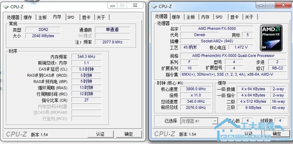This screenshot has width=293, height=144.
Task: Minimize the right CPU-Z window
Action: (x=261, y=6)
